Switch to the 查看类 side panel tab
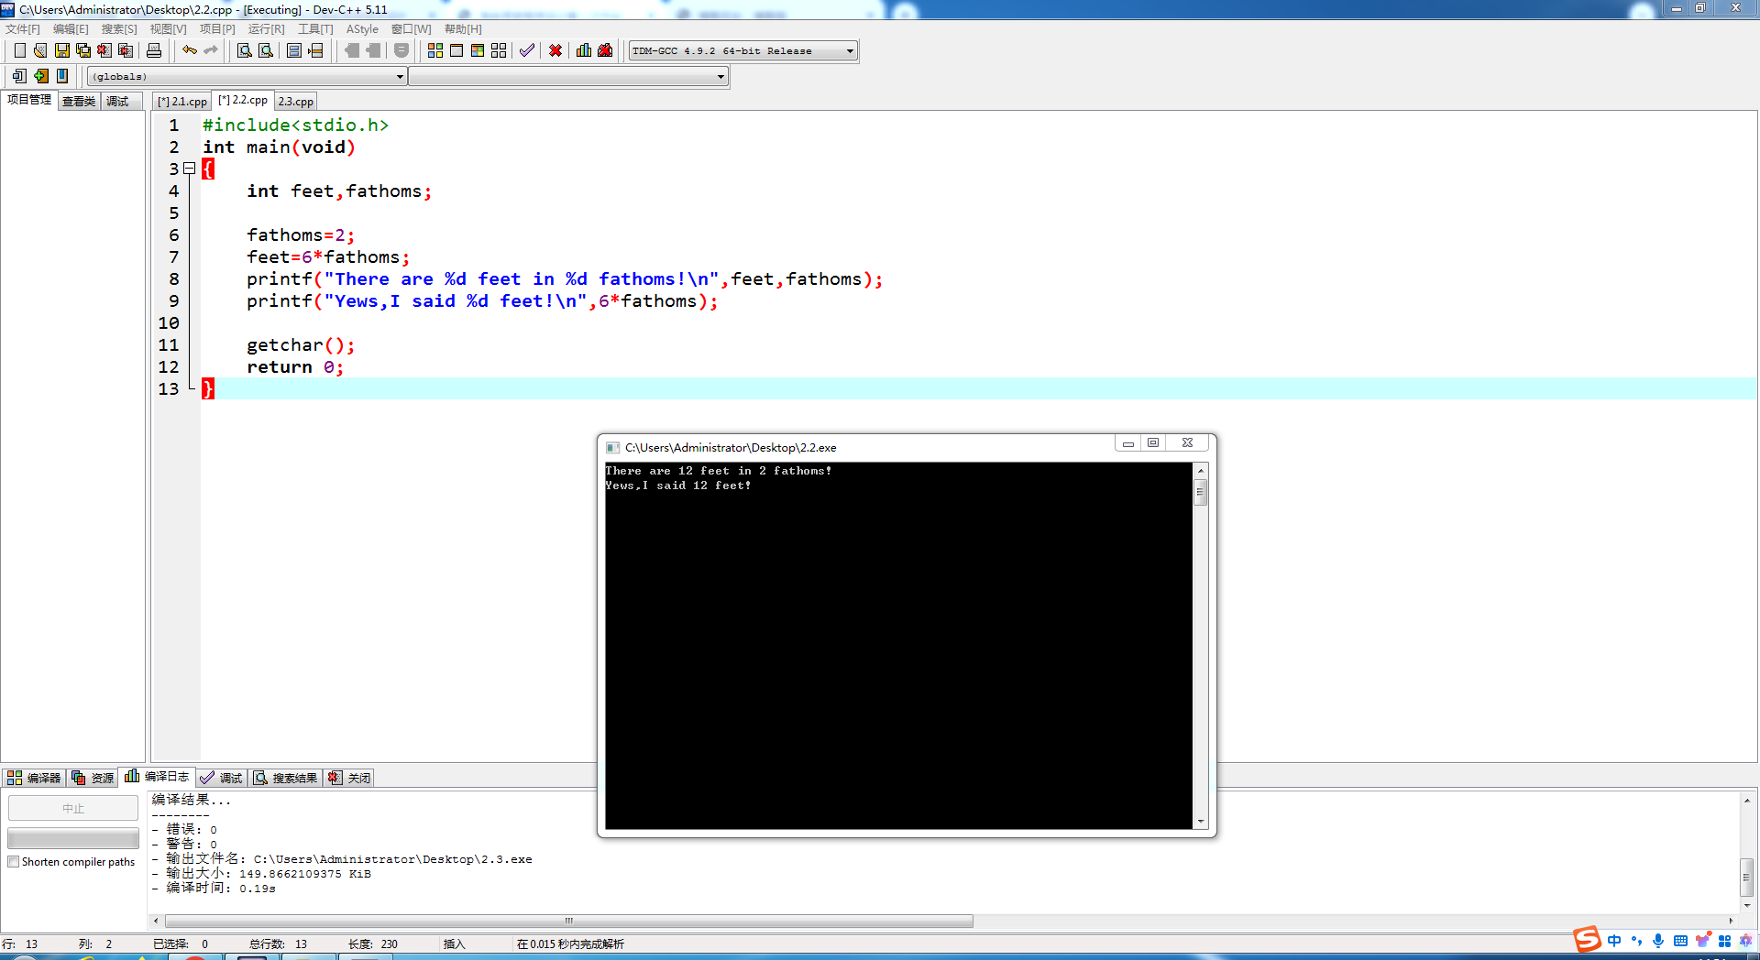Viewport: 1760px width, 960px height. (x=79, y=101)
